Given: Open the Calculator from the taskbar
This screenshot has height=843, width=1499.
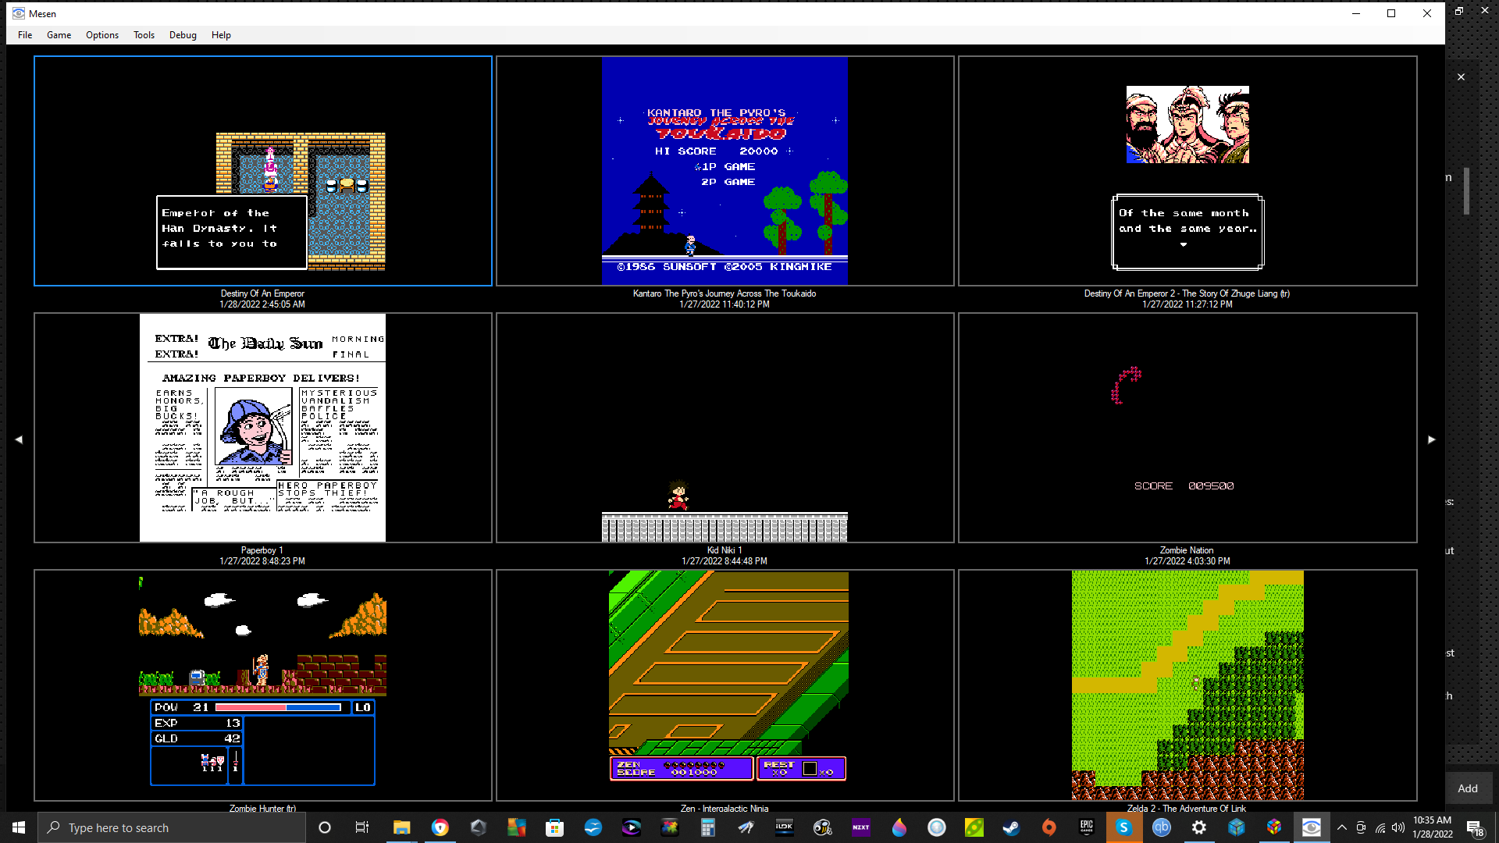Looking at the screenshot, I should point(708,827).
